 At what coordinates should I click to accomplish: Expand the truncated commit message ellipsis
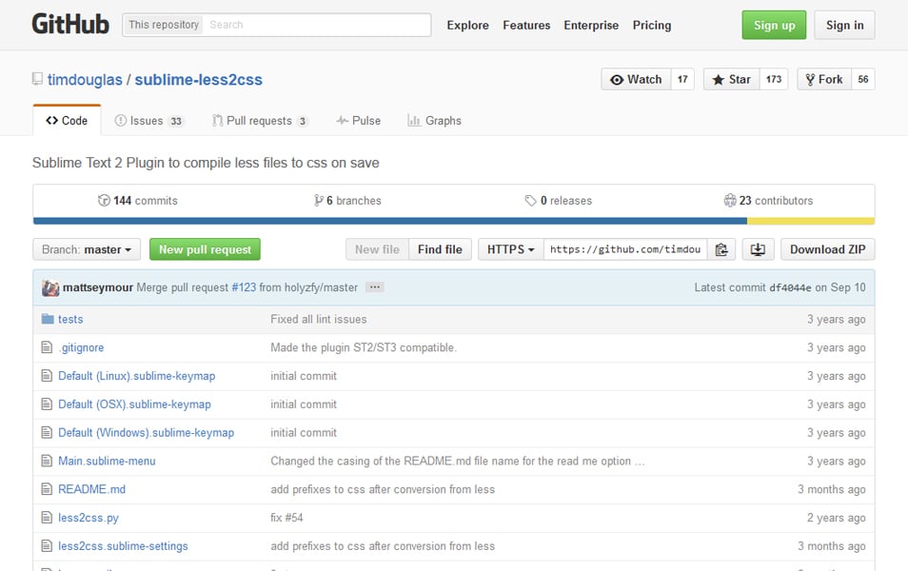374,286
